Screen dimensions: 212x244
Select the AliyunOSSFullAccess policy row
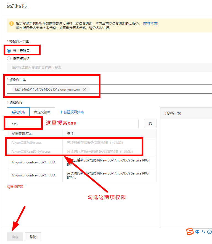[x=82, y=143]
